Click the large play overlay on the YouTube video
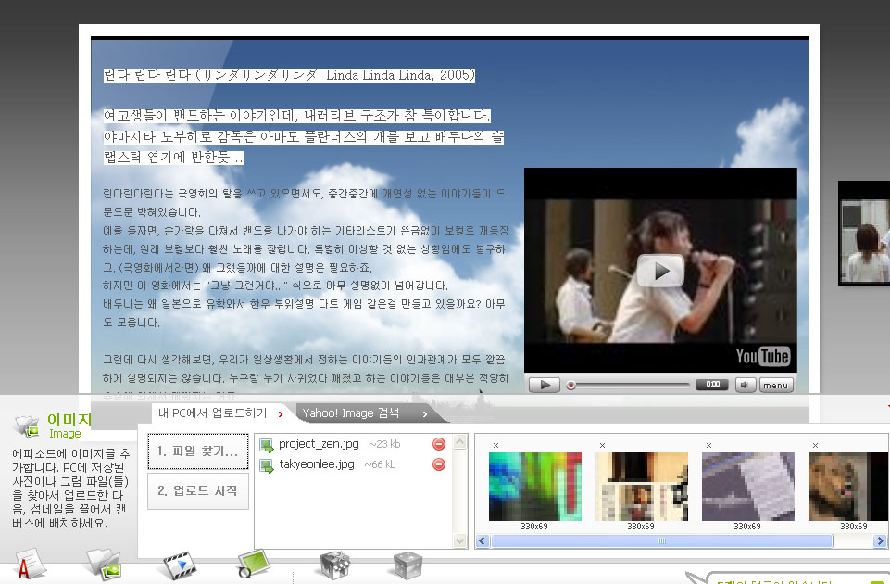 660,271
